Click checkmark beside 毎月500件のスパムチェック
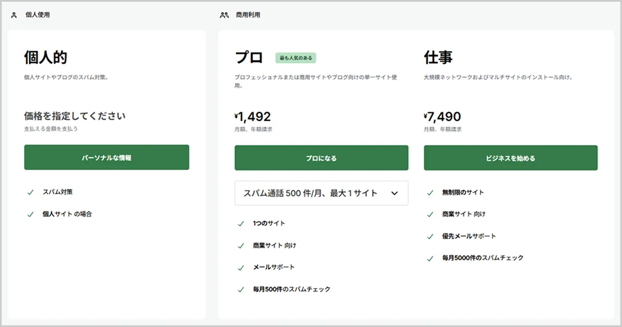 coord(241,289)
